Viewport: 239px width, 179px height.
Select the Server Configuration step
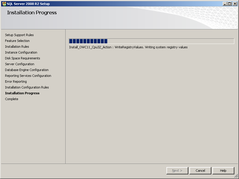[20, 64]
